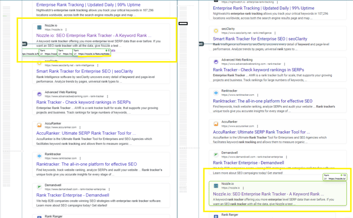Open three-dot menu of left AccuRanker result
Viewport: 353px width, 218px height.
click(80, 127)
